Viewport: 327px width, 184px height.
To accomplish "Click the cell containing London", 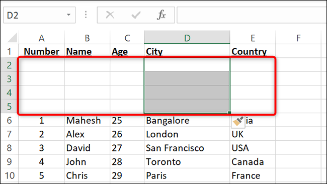I will 187,134.
